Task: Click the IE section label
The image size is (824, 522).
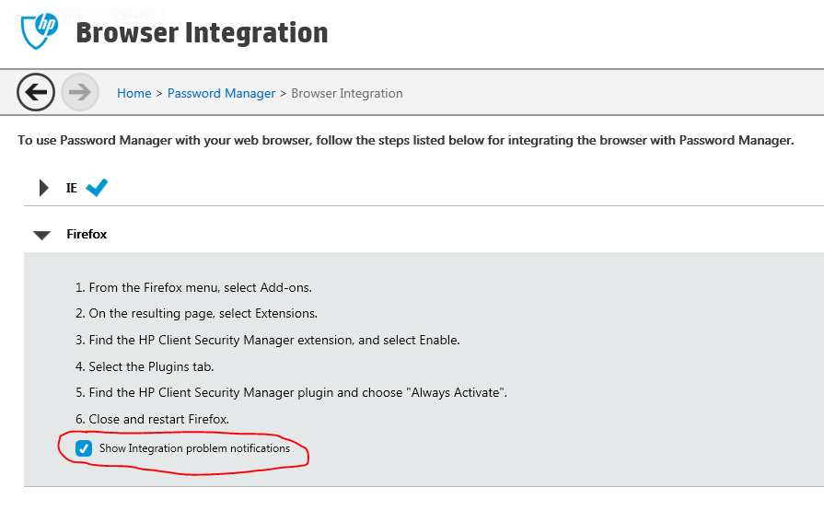Action: pos(72,188)
